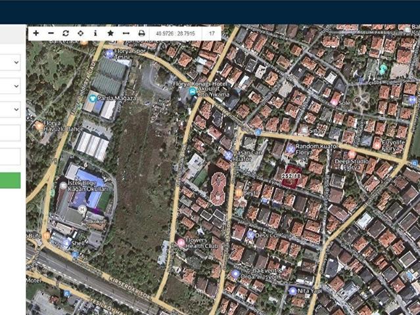The height and width of the screenshot is (315, 420).
Task: Print the map with printer icon
Action: [x=141, y=33]
